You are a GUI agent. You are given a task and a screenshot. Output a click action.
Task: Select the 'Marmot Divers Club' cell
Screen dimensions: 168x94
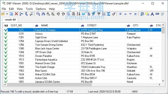(57, 63)
